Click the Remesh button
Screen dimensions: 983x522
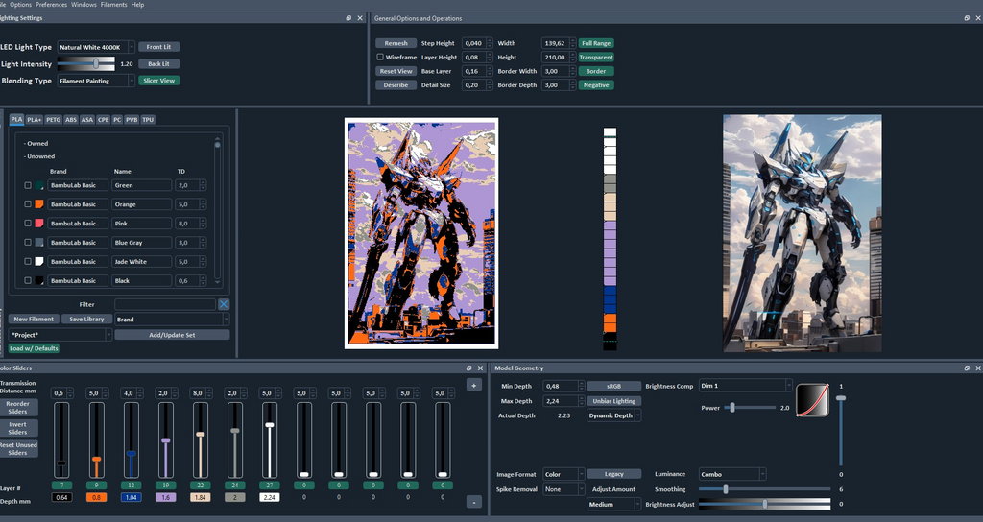click(x=396, y=43)
